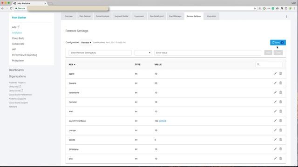Open the Dashboards section

coord(16,70)
